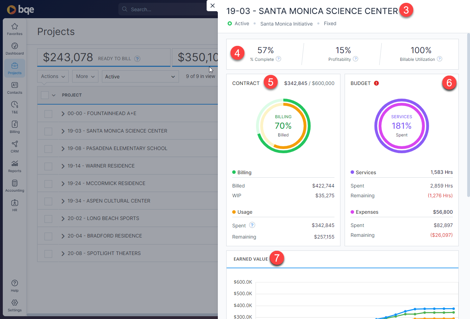Open Favorites star icon in sidebar
This screenshot has width=470, height=319.
pyautogui.click(x=15, y=27)
